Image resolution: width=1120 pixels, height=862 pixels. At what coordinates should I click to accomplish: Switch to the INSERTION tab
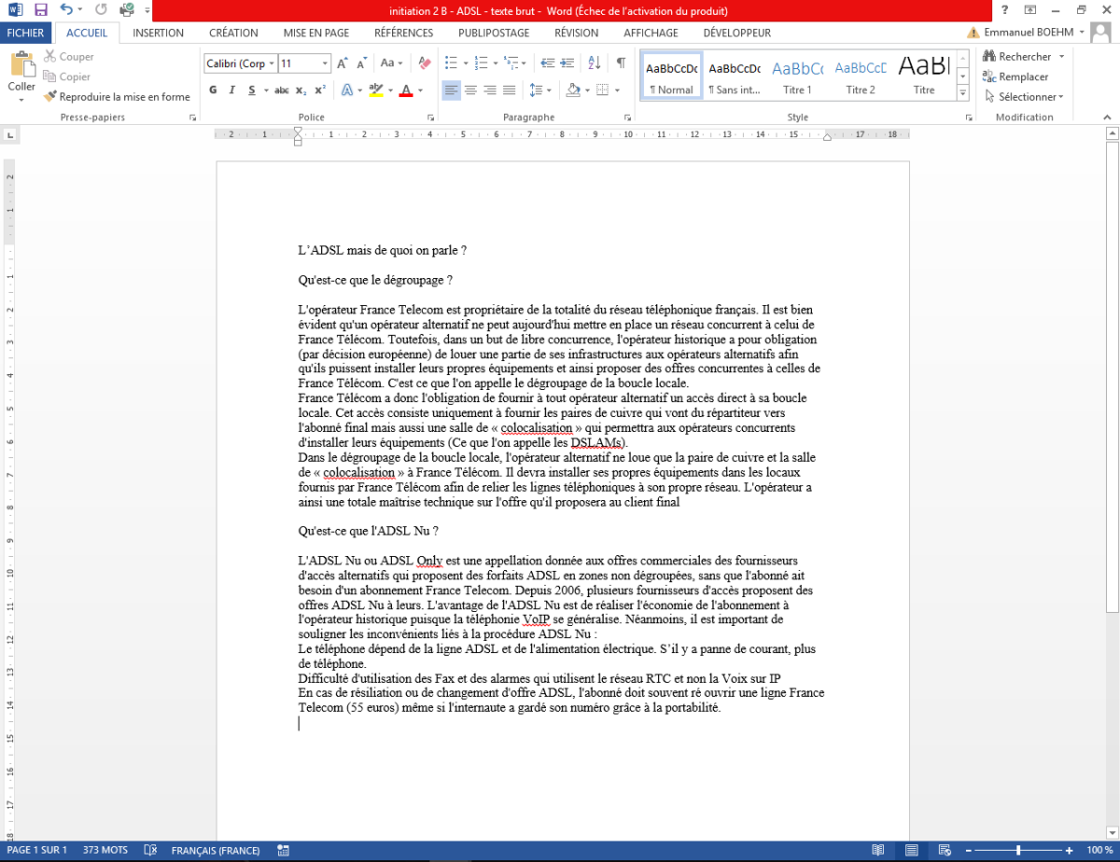(159, 33)
